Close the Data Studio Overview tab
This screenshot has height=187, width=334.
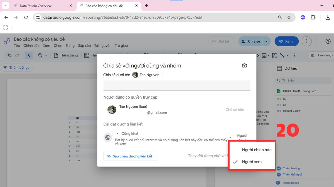[71, 6]
